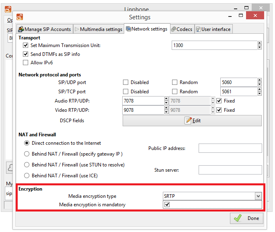The width and height of the screenshot is (275, 232).
Task: Toggle Fixed for Audio RTP/UDP
Action: (219, 101)
